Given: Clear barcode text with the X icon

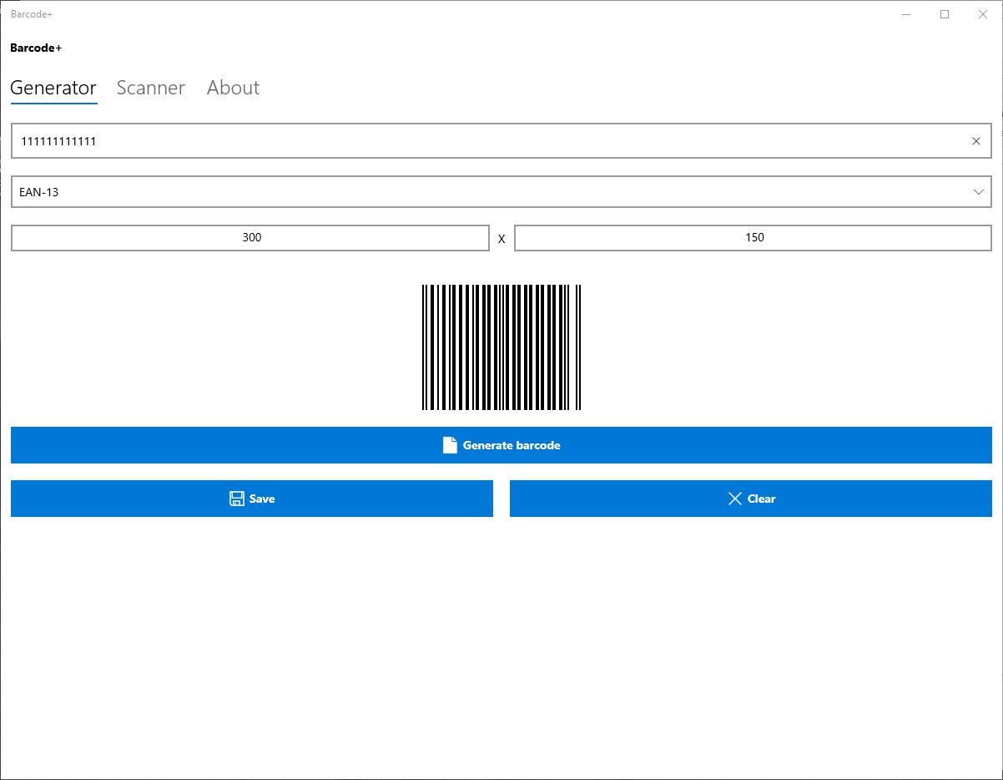Looking at the screenshot, I should pos(976,141).
